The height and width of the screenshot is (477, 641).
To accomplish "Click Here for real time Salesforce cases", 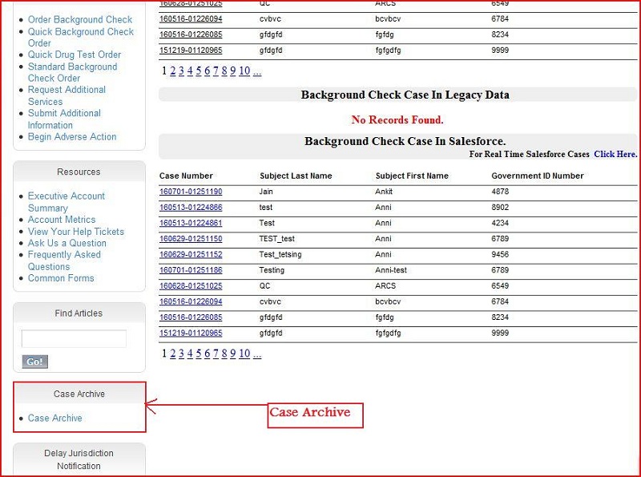I will click(x=615, y=154).
